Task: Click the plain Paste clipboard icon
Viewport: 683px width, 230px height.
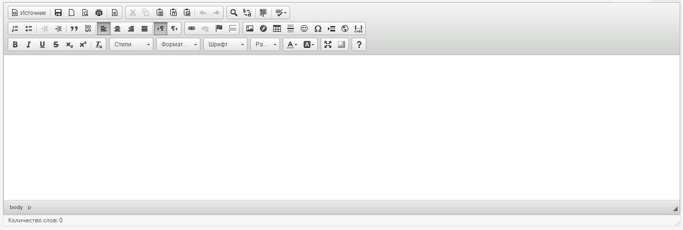Action: coord(160,13)
